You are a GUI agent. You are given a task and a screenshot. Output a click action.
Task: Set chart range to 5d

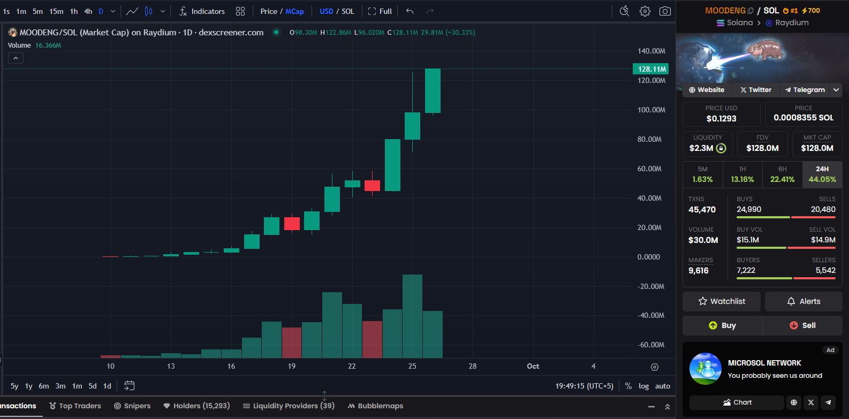(93, 386)
